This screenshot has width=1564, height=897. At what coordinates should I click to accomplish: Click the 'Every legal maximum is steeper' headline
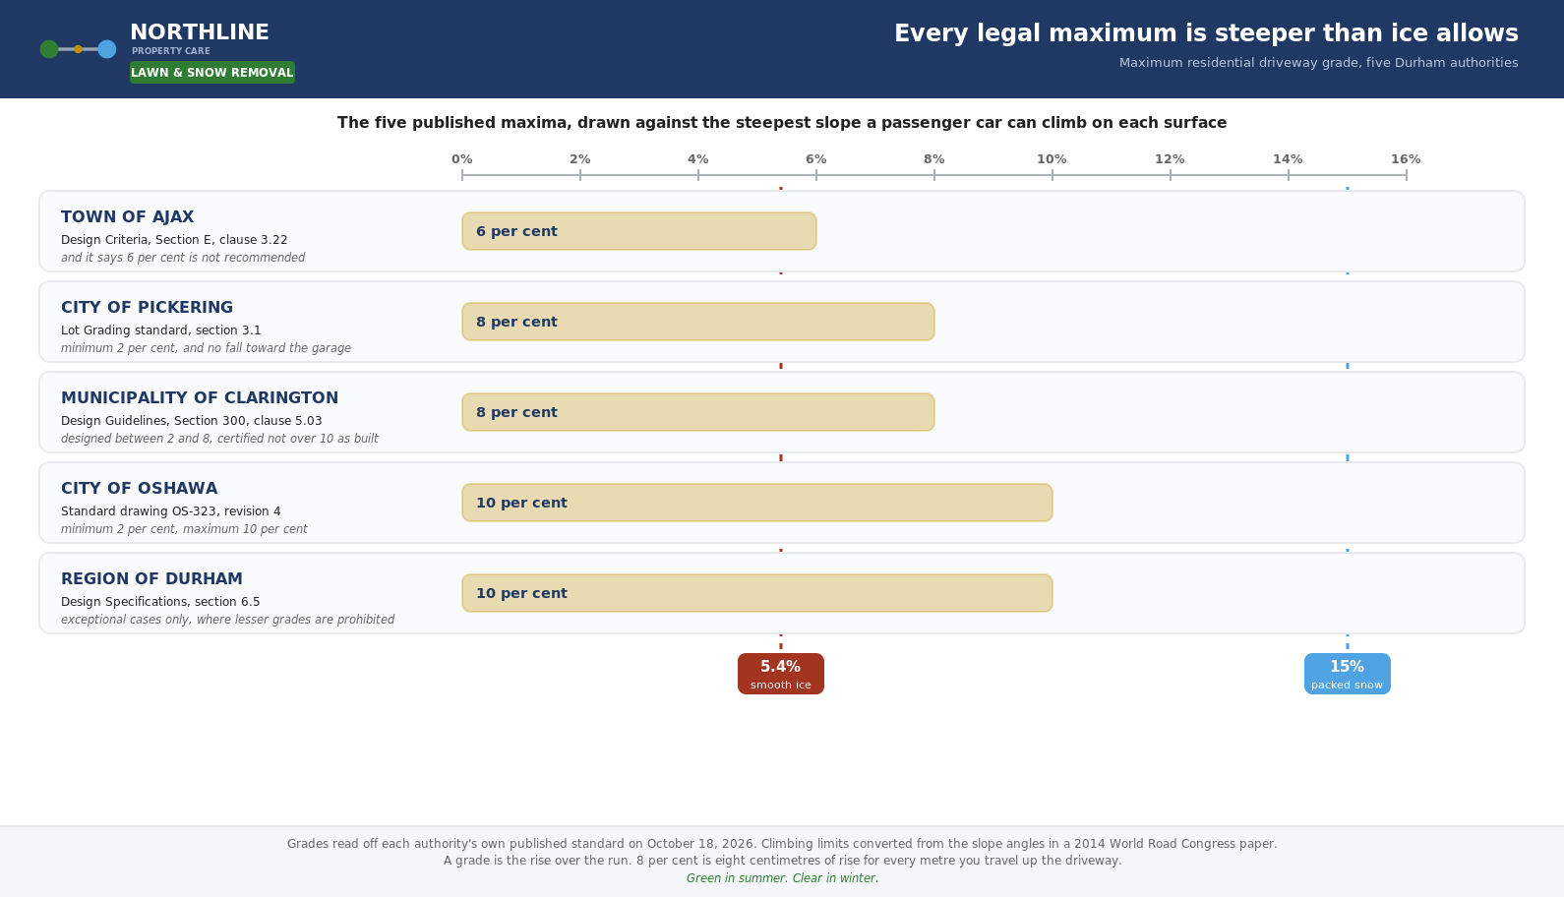click(x=1206, y=33)
